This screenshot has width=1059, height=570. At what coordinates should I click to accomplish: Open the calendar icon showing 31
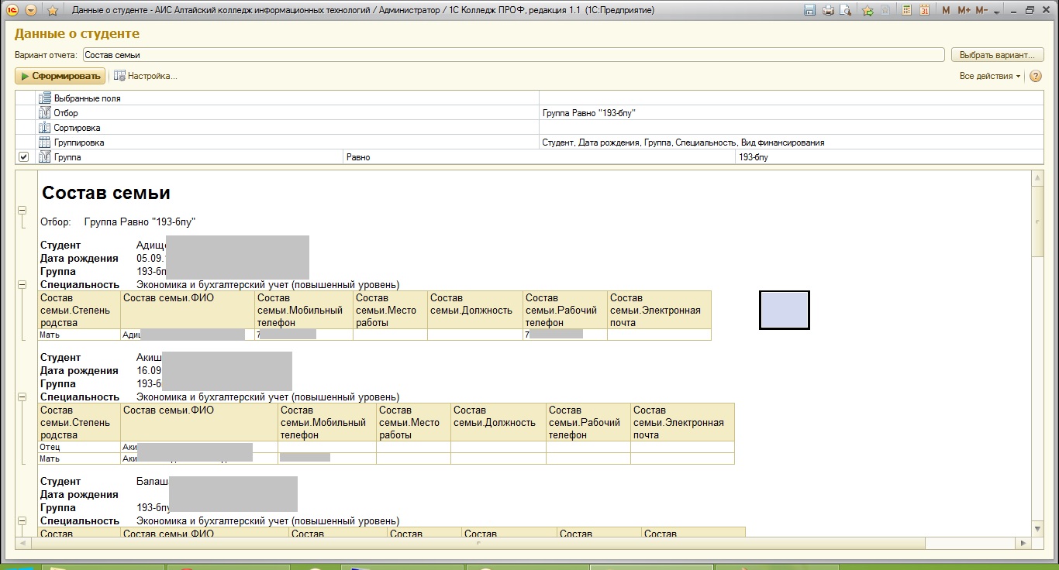pyautogui.click(x=924, y=10)
